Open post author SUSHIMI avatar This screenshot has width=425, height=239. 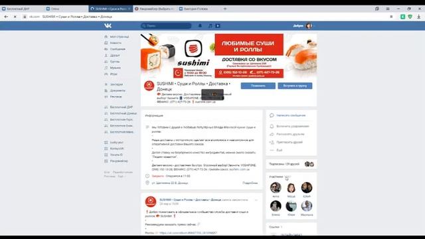151,202
